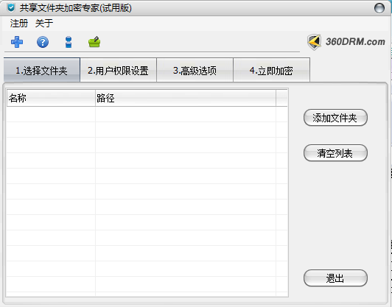Click the shield app icon in title bar

[x=11, y=7]
